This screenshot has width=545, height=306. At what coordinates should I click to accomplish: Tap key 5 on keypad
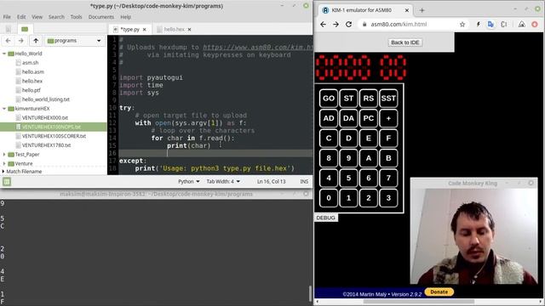tap(348, 178)
